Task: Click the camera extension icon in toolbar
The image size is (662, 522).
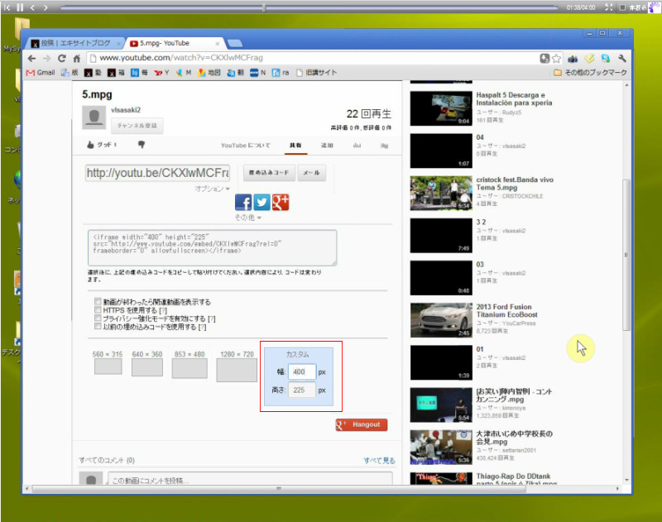Action: [x=573, y=58]
